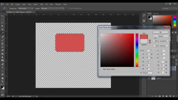Select the Hand tool

tap(3, 78)
